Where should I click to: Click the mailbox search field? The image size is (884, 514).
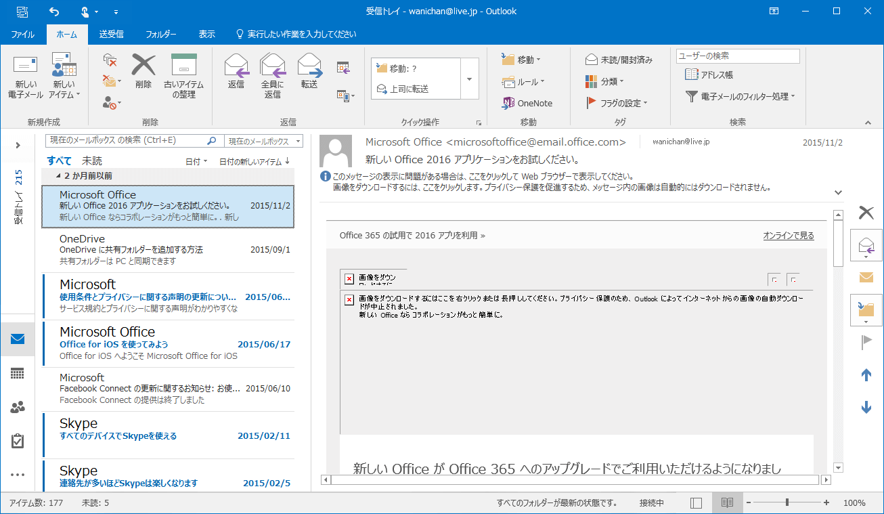coord(133,141)
